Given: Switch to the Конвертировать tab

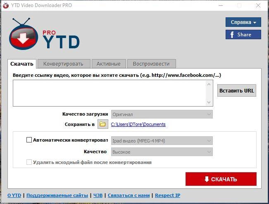Looking at the screenshot, I should click(x=63, y=64).
